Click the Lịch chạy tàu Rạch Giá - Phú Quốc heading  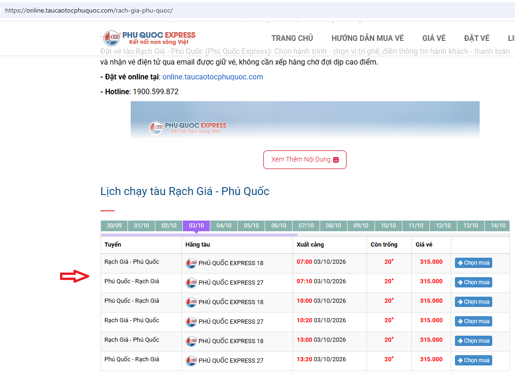pos(185,191)
